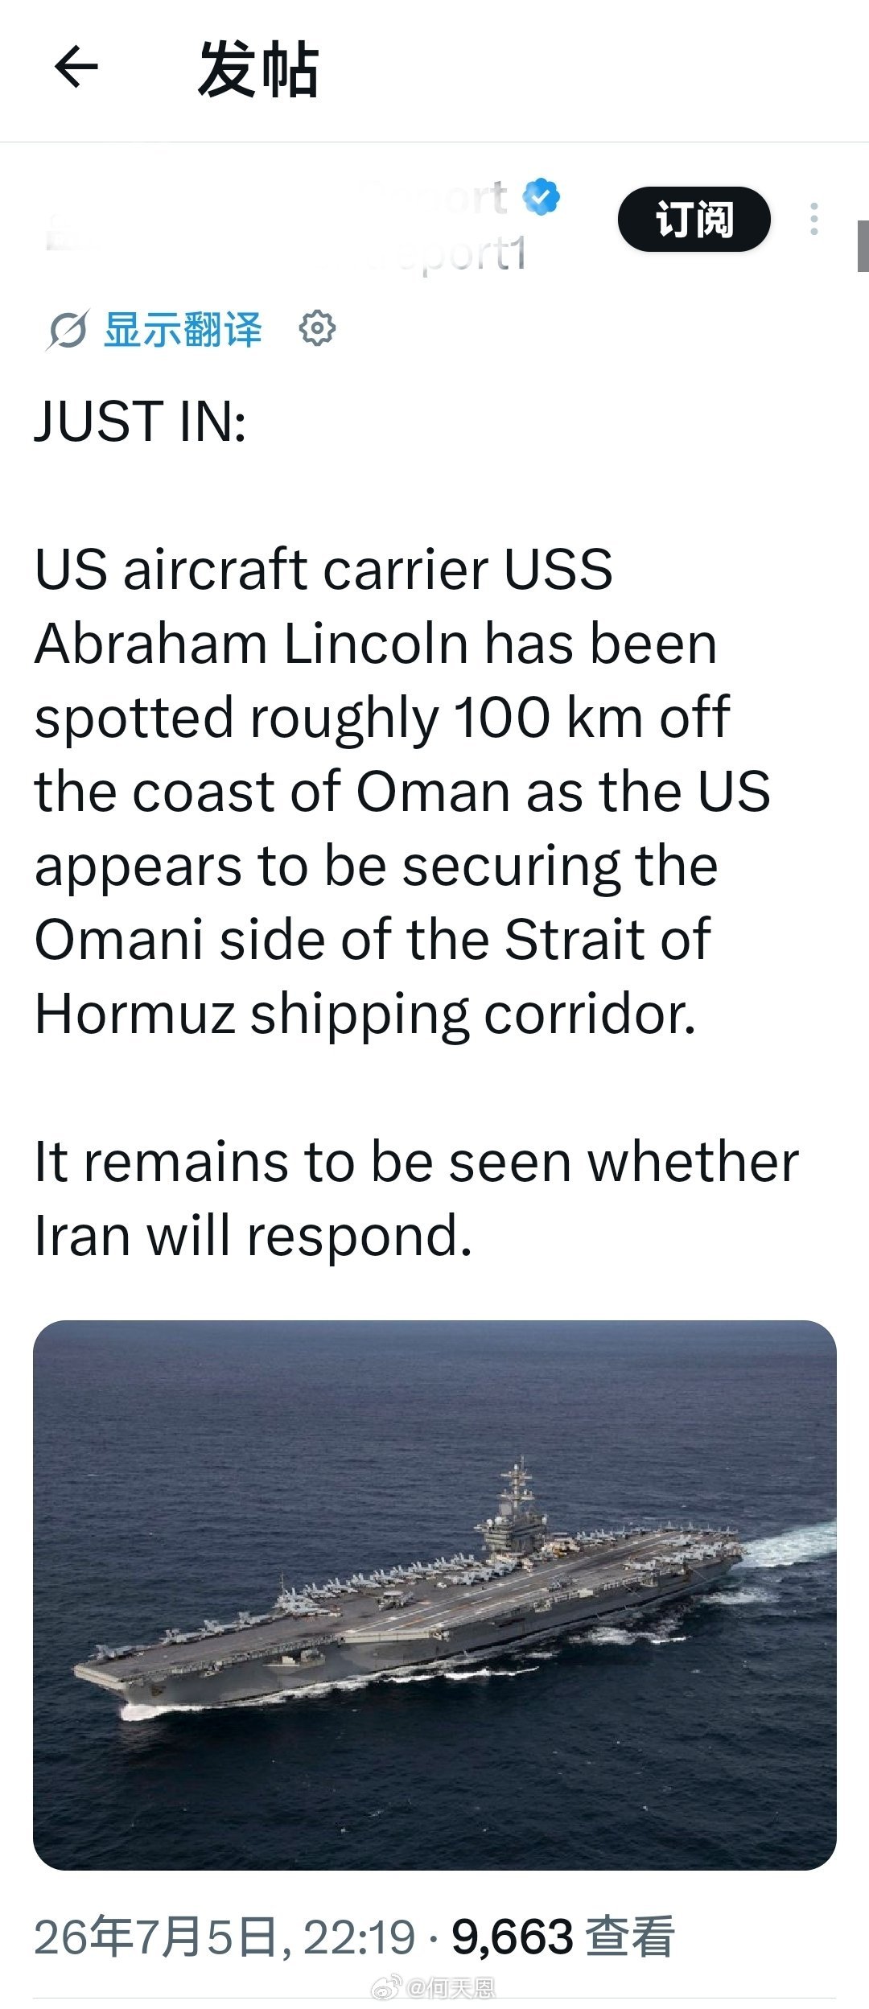869x2009 pixels.
Task: Tap the @何天恩 watermark text
Action: pos(451,1988)
